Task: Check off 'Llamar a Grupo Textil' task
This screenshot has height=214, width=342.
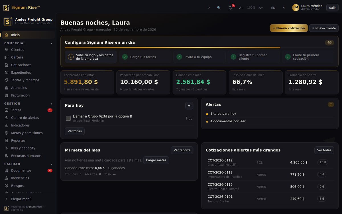Action: point(68,118)
